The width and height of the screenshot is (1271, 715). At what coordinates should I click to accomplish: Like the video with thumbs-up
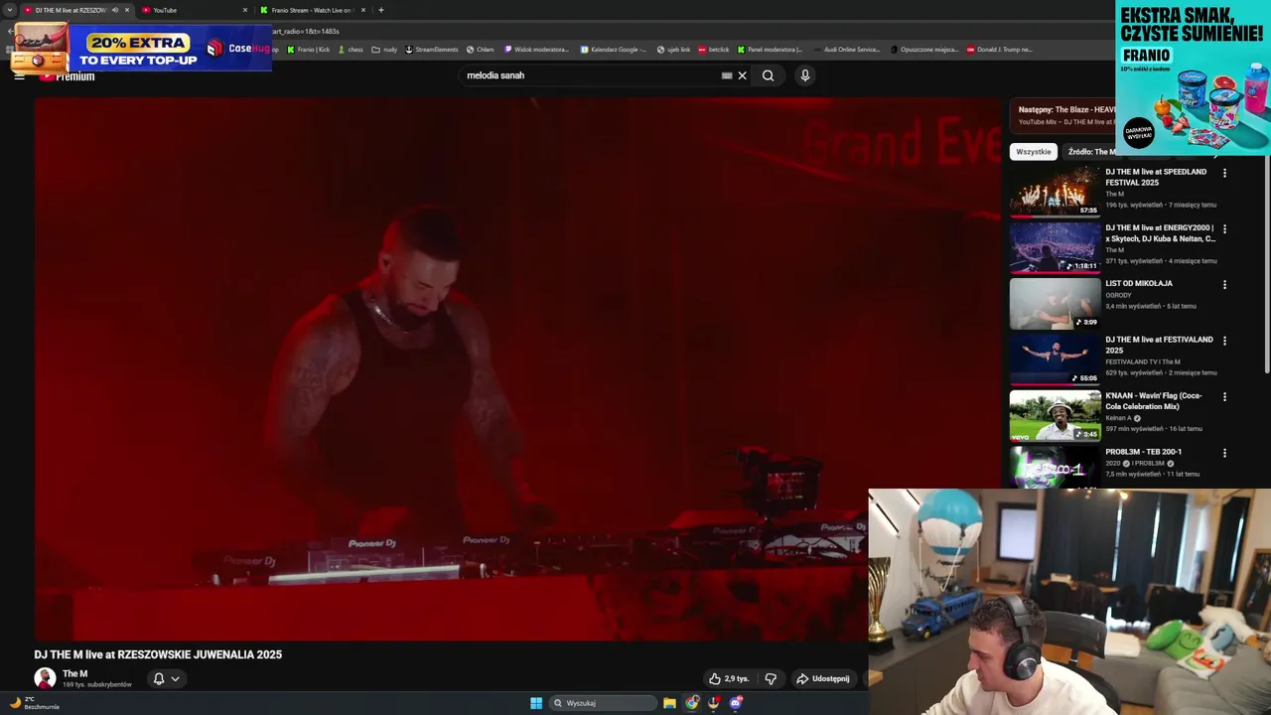pos(728,679)
